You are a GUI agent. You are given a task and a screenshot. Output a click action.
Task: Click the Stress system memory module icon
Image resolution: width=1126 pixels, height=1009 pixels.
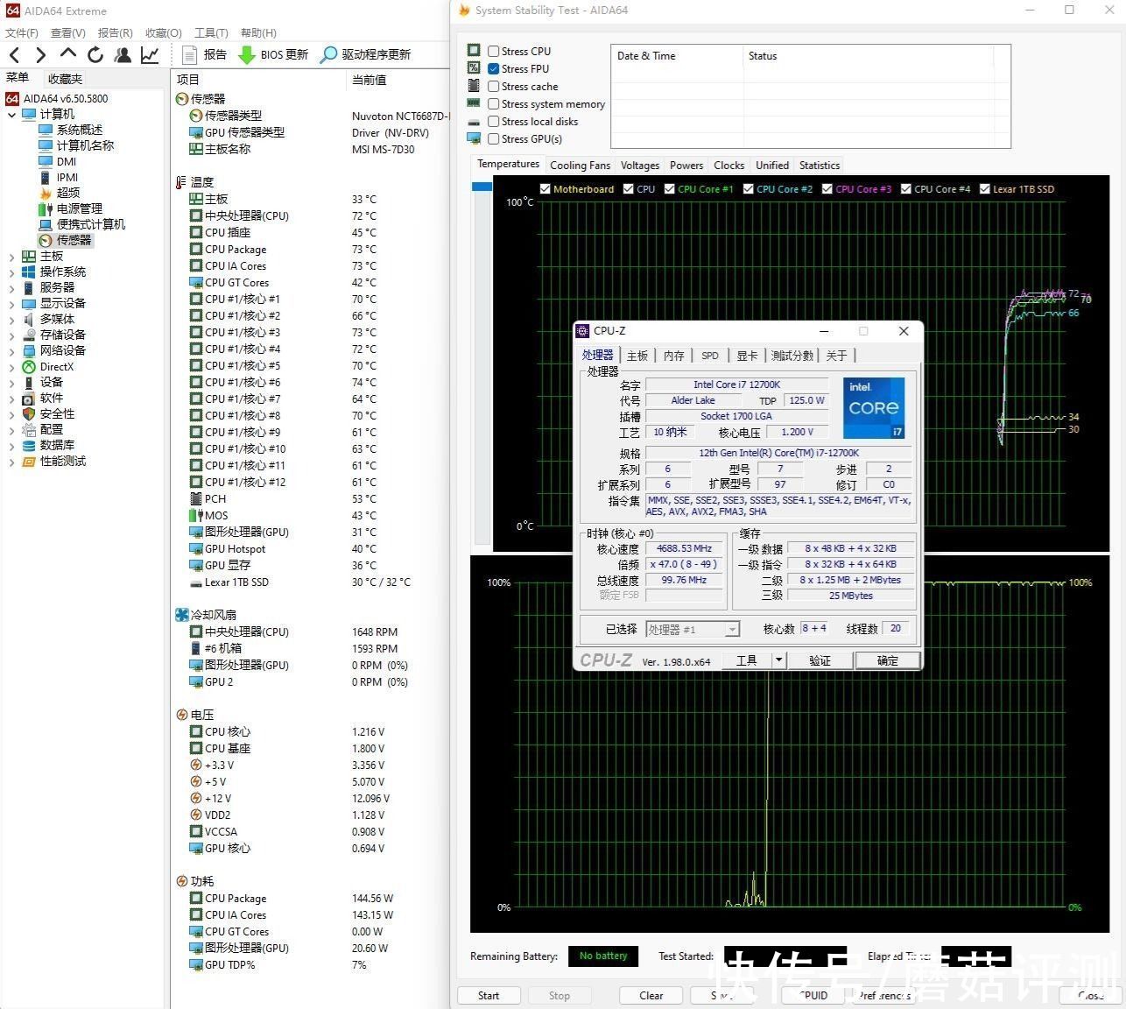click(474, 103)
